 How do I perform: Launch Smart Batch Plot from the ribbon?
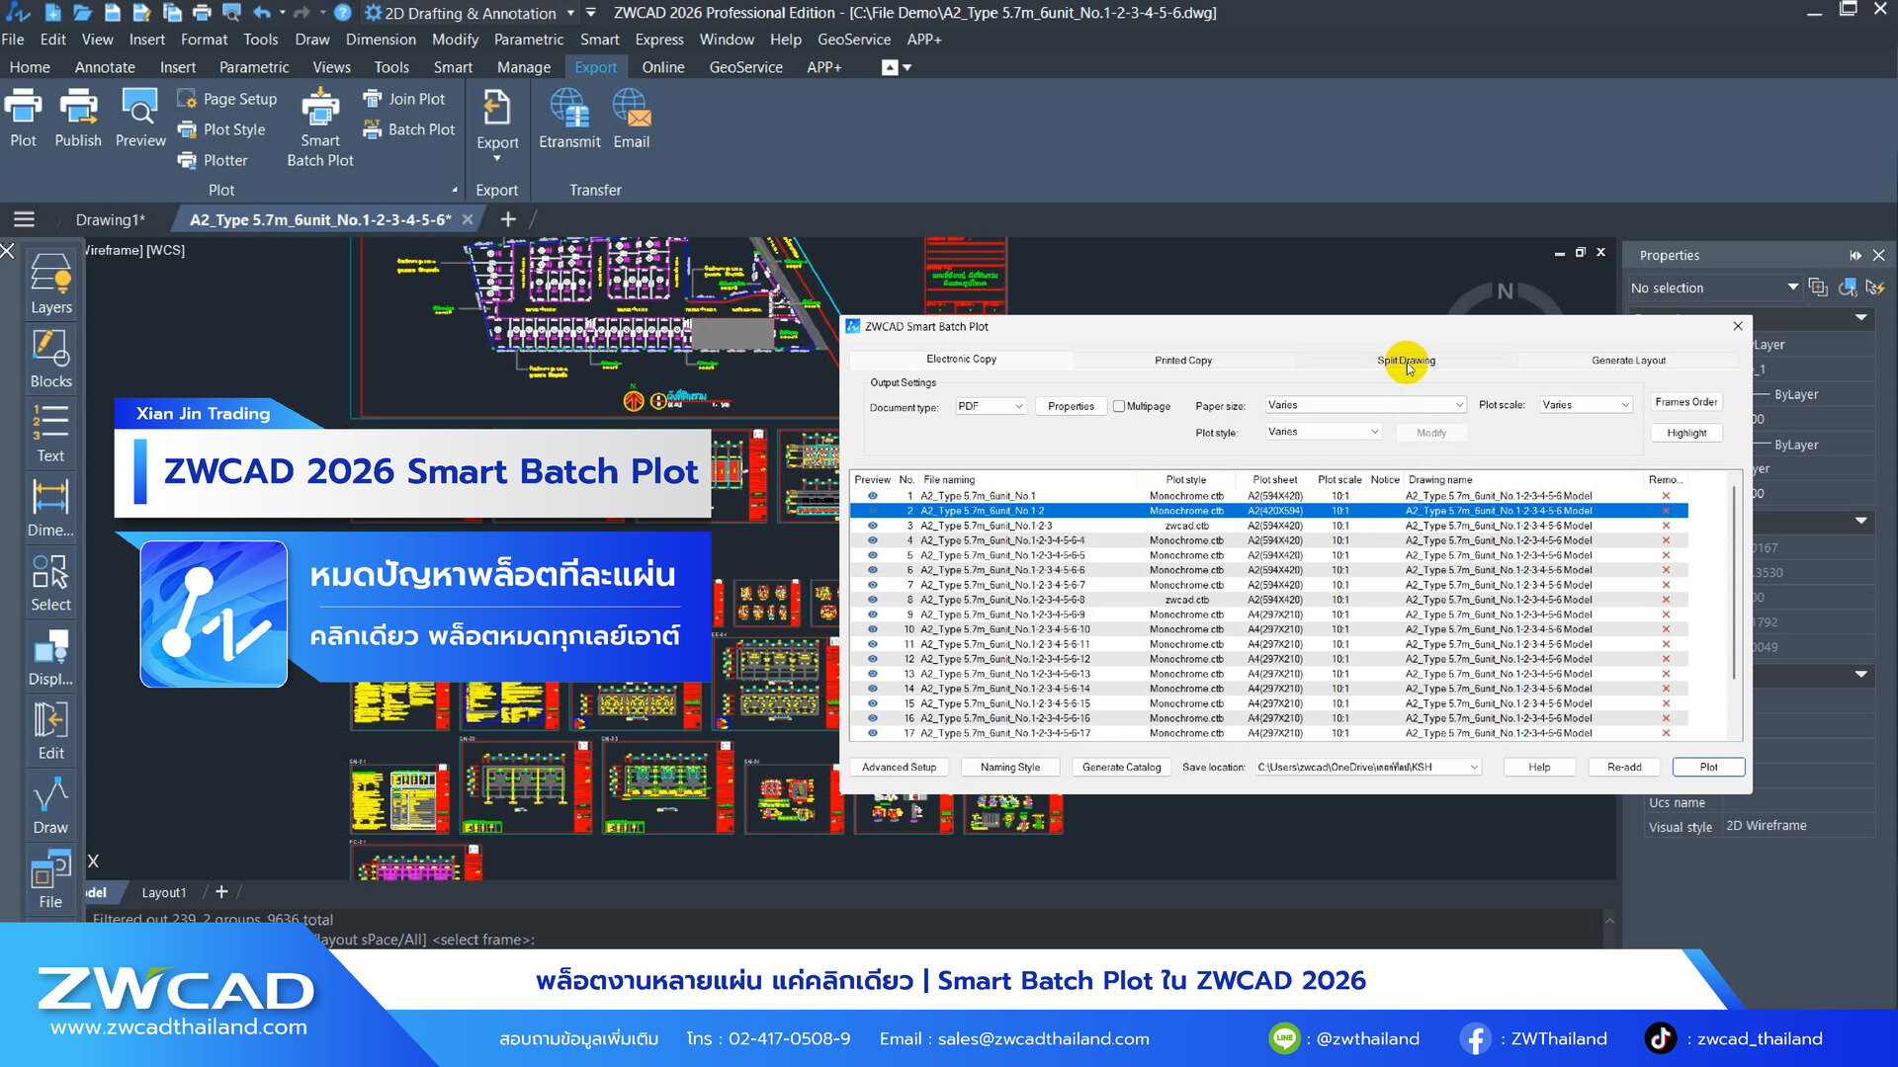(x=320, y=127)
